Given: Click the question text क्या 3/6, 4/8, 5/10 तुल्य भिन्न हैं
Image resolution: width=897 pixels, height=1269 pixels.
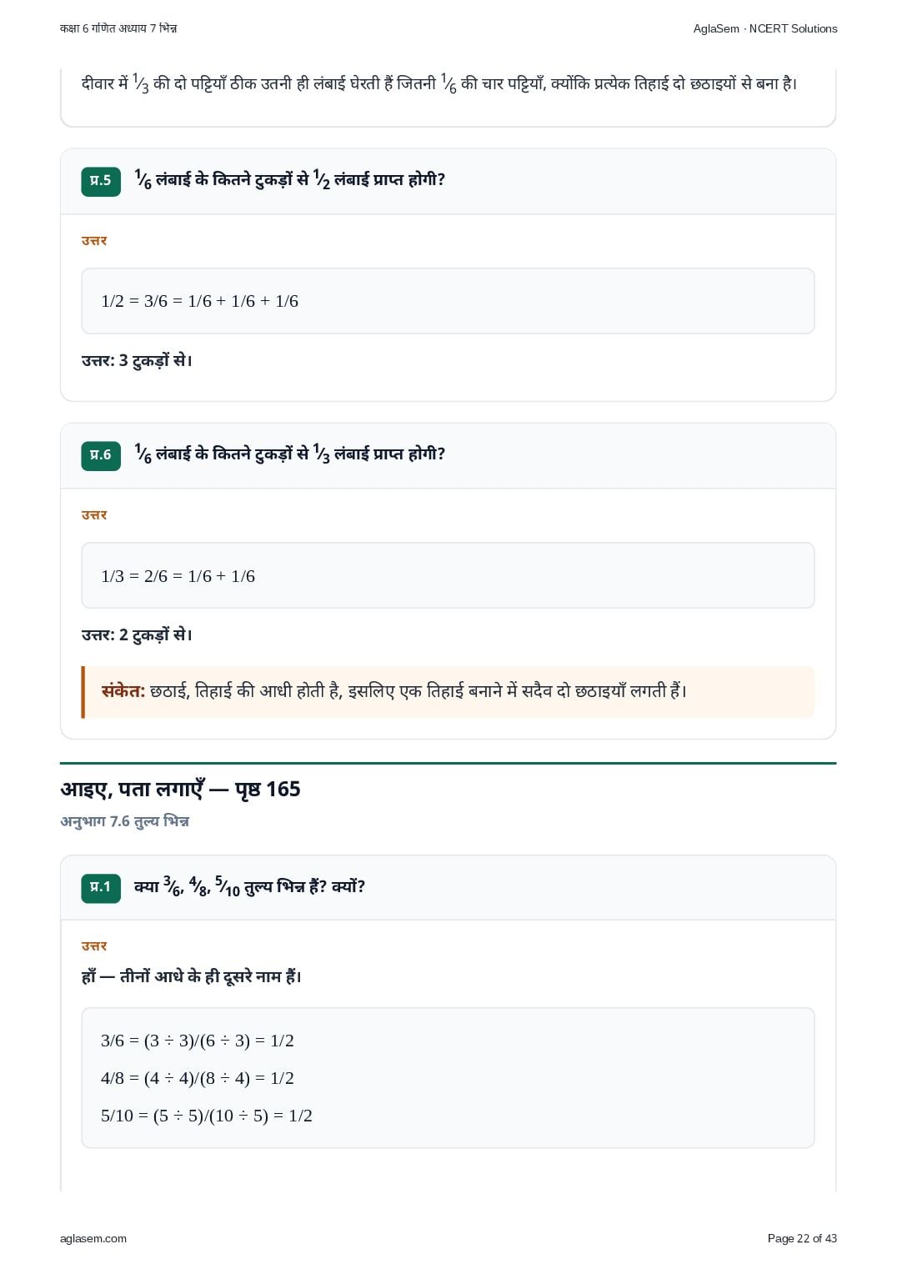Looking at the screenshot, I should tap(249, 887).
